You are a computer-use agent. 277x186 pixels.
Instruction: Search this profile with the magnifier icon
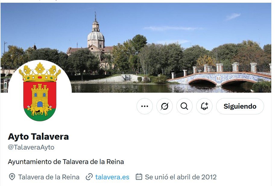click(x=184, y=106)
